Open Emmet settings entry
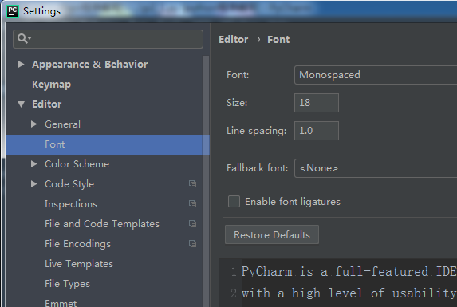Screen dimensions: 457x307 pos(61,303)
